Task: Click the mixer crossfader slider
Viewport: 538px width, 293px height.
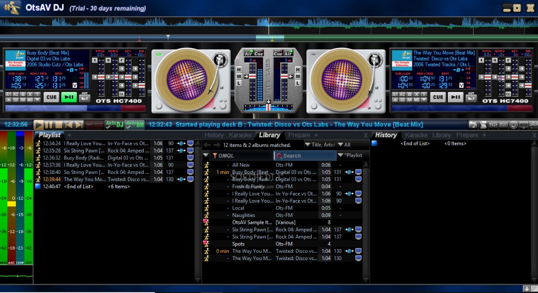Action: pos(268,108)
